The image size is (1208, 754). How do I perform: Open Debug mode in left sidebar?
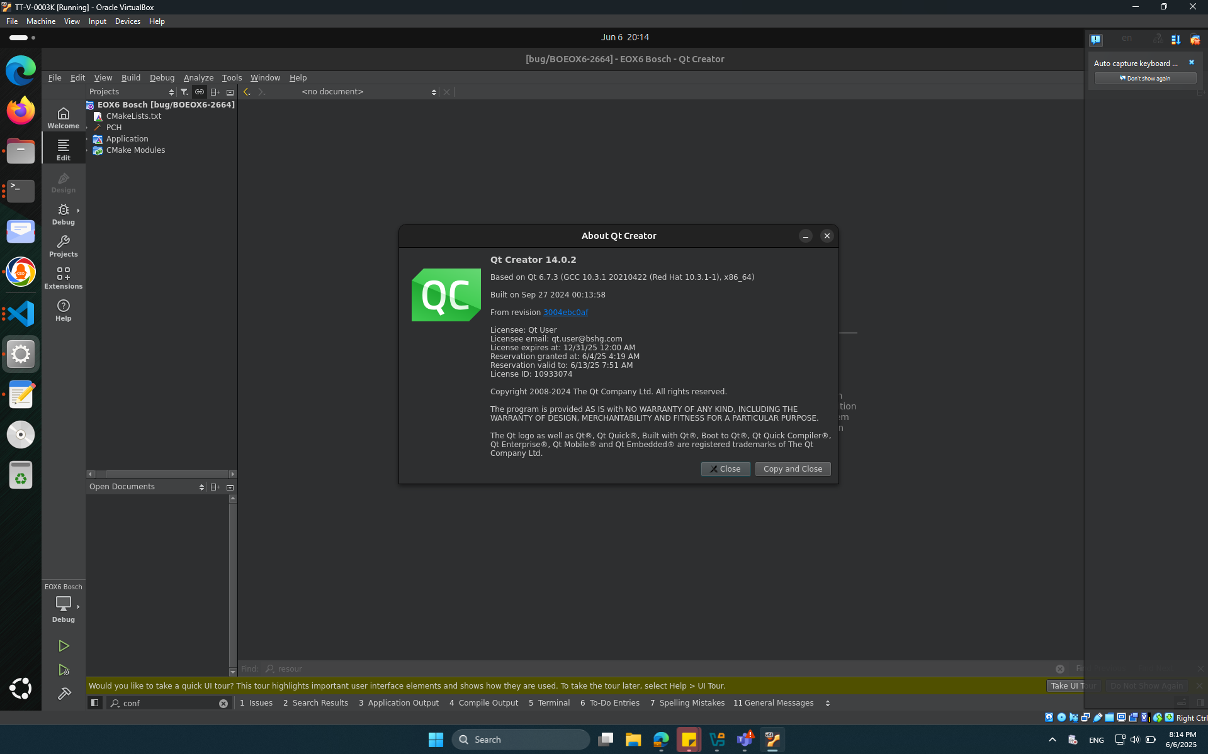[x=64, y=214]
